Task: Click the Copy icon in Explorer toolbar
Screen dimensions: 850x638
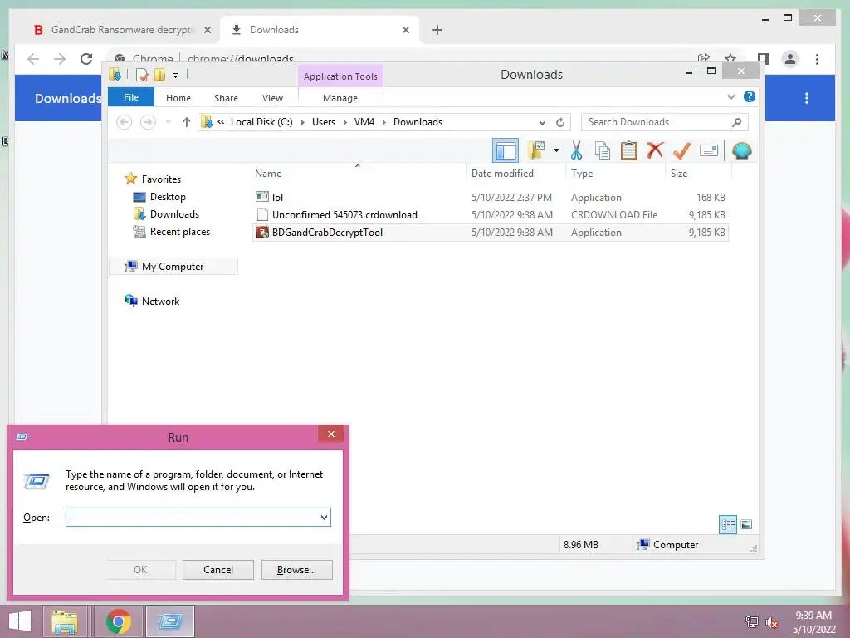Action: 603,150
